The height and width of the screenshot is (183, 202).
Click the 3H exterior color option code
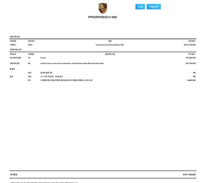pyautogui.click(x=29, y=58)
